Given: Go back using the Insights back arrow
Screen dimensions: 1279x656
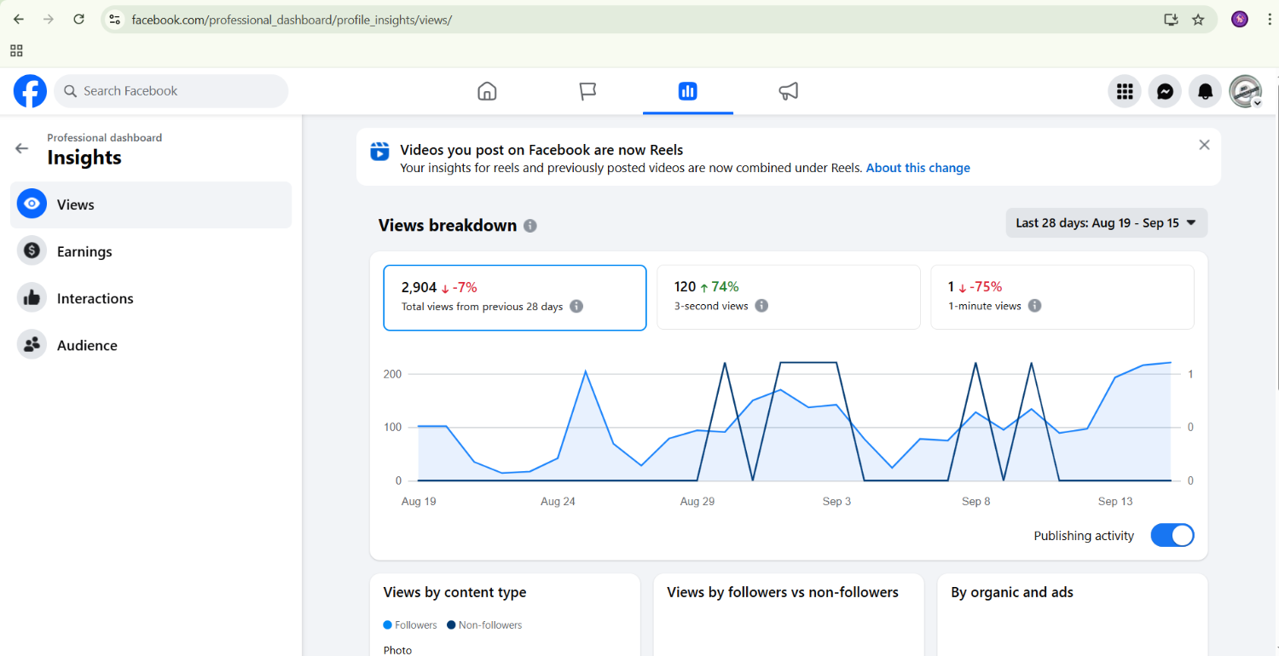Looking at the screenshot, I should click(x=22, y=148).
